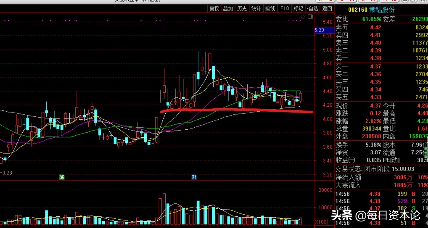Image resolution: width=428 pixels, height=228 pixels.
Task: Click the 最低 low price label
Action: click(389, 121)
